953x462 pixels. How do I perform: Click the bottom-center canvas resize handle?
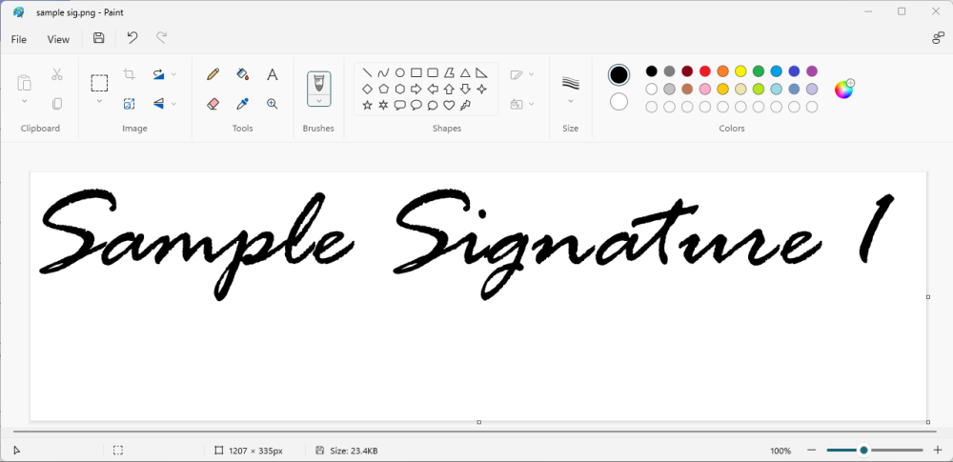(x=479, y=422)
